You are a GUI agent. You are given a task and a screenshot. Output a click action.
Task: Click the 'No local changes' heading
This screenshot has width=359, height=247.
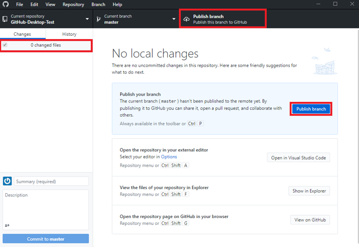155,53
